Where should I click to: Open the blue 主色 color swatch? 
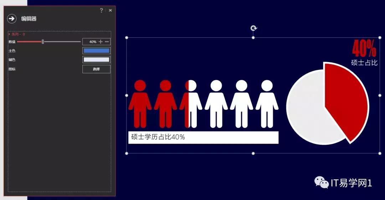click(x=96, y=51)
